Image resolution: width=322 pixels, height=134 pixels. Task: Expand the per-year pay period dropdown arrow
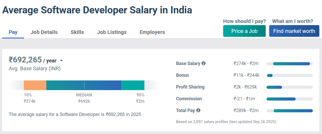tap(61, 61)
